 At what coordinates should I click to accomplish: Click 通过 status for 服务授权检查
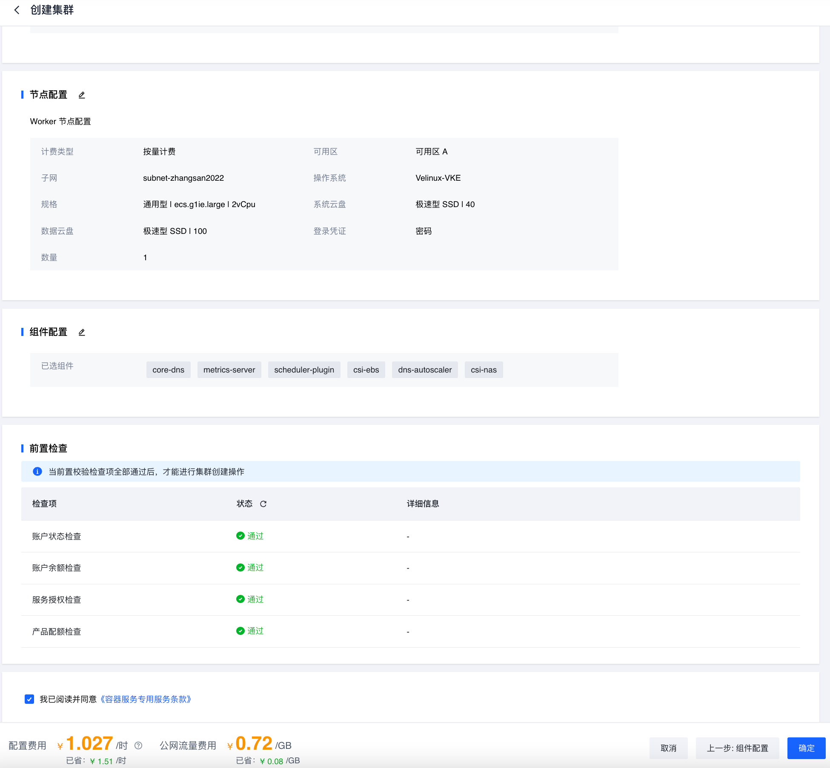pos(255,599)
